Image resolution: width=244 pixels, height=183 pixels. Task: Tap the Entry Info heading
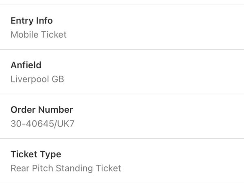click(x=32, y=21)
